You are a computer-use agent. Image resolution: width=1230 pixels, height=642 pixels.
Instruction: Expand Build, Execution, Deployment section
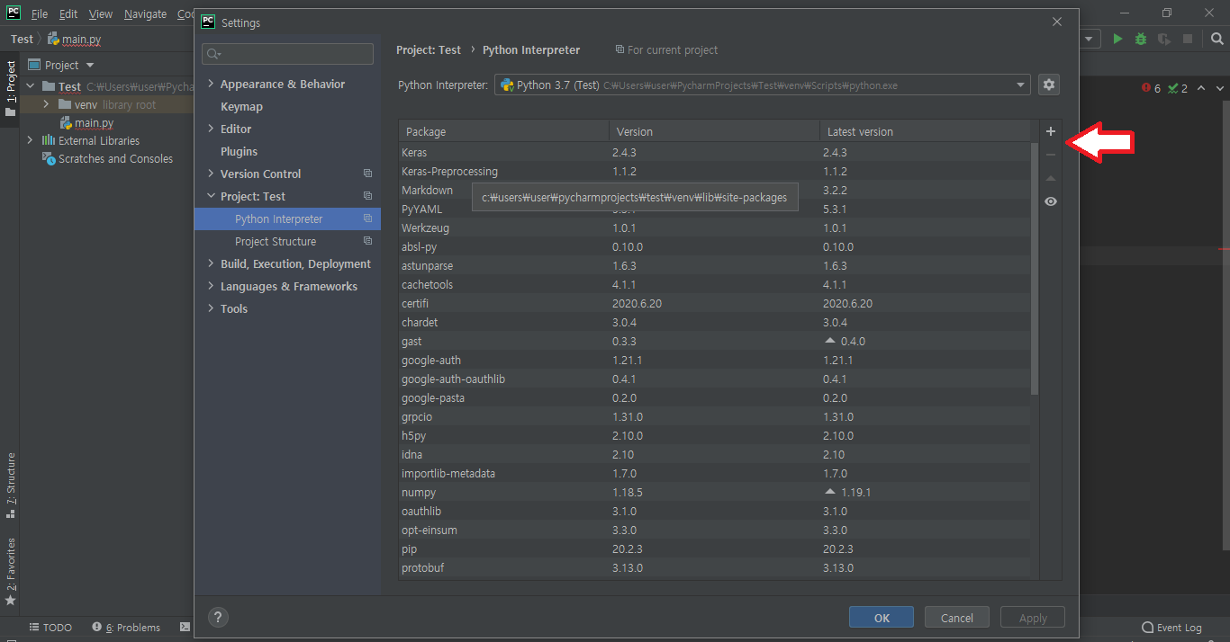point(211,263)
